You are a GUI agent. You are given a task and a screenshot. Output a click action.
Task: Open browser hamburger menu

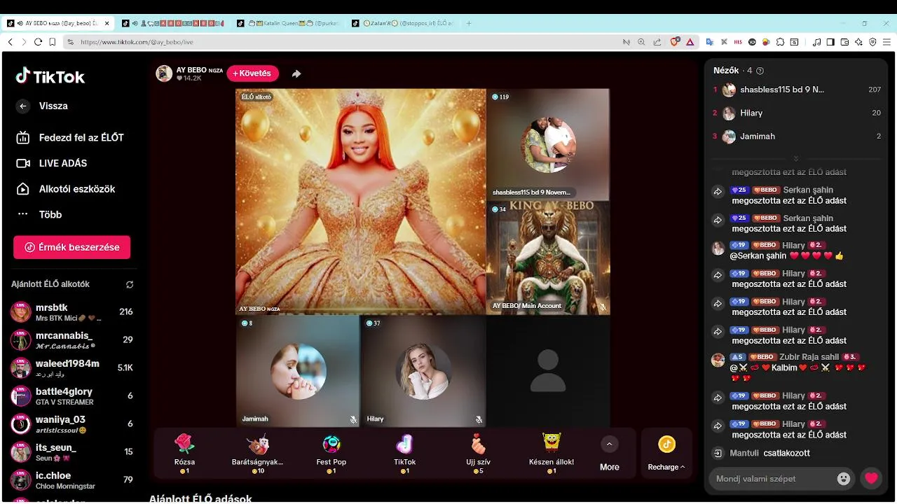click(x=886, y=42)
